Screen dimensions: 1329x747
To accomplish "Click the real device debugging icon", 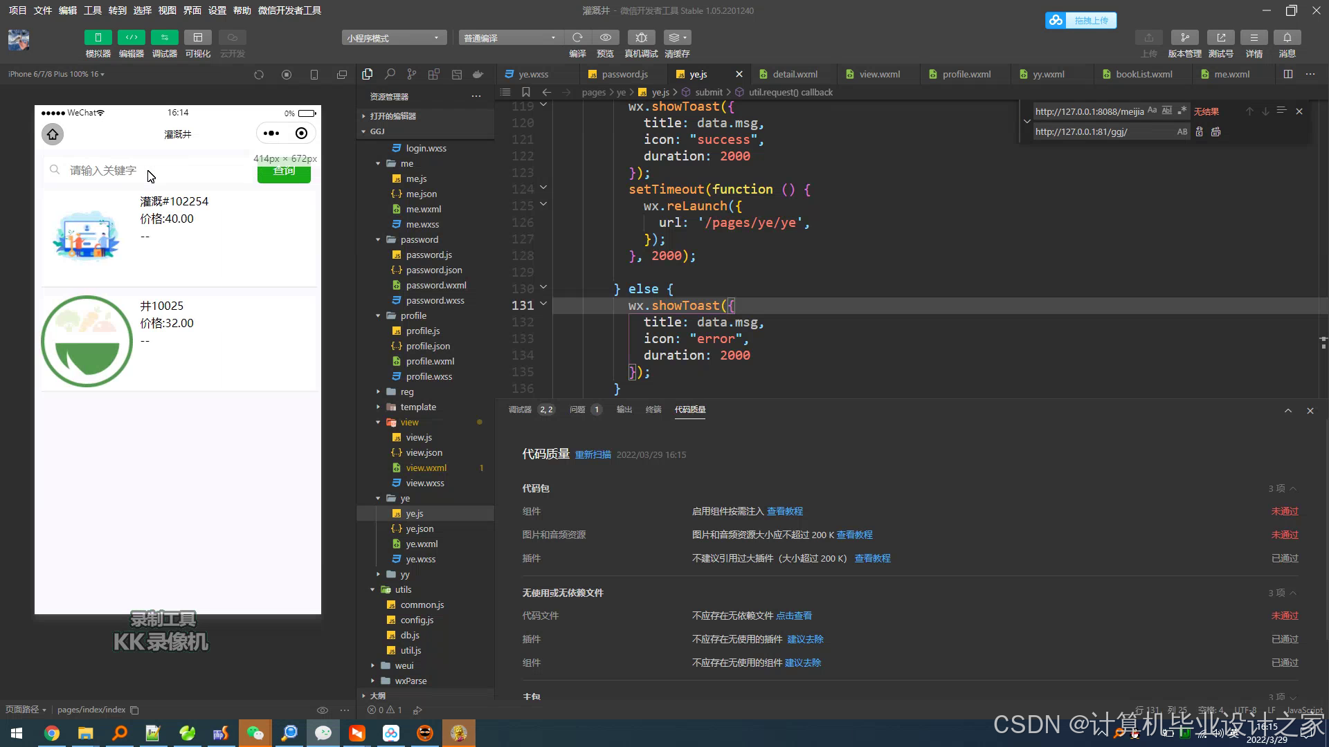I will click(641, 37).
